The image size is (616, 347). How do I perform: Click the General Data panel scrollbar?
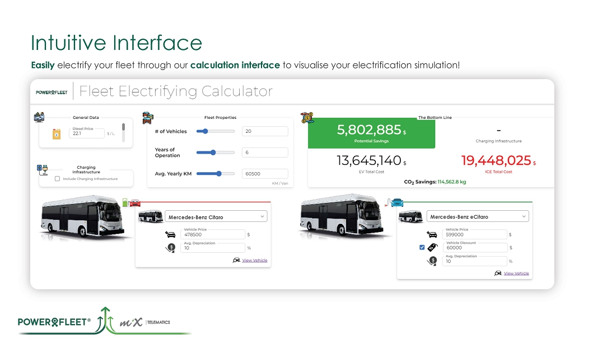(x=124, y=133)
